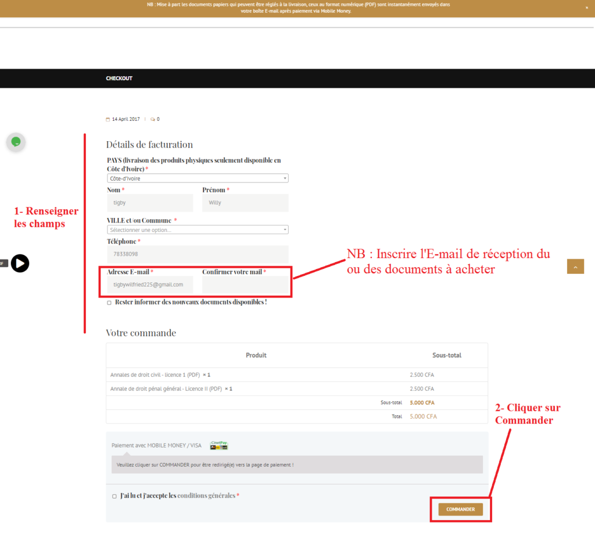The width and height of the screenshot is (595, 555).
Task: Click the orange back-to-top arrow
Action: [x=575, y=266]
